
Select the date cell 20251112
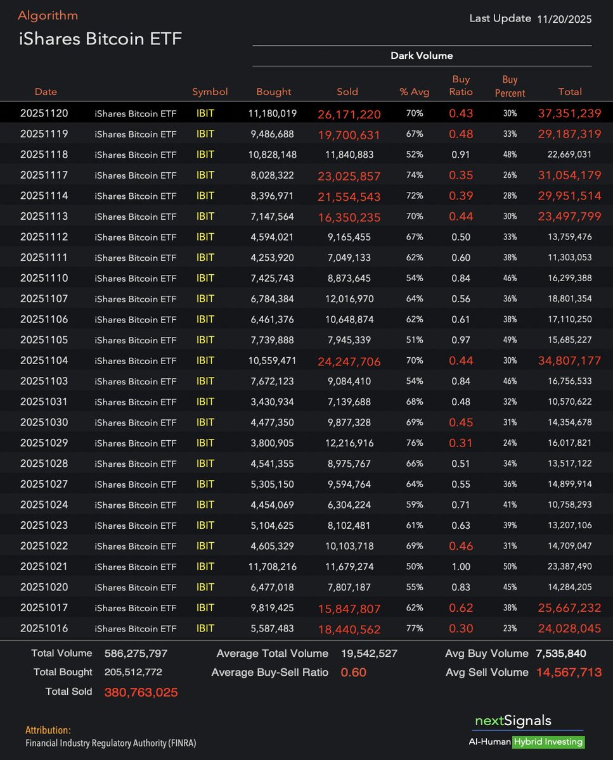click(44, 237)
